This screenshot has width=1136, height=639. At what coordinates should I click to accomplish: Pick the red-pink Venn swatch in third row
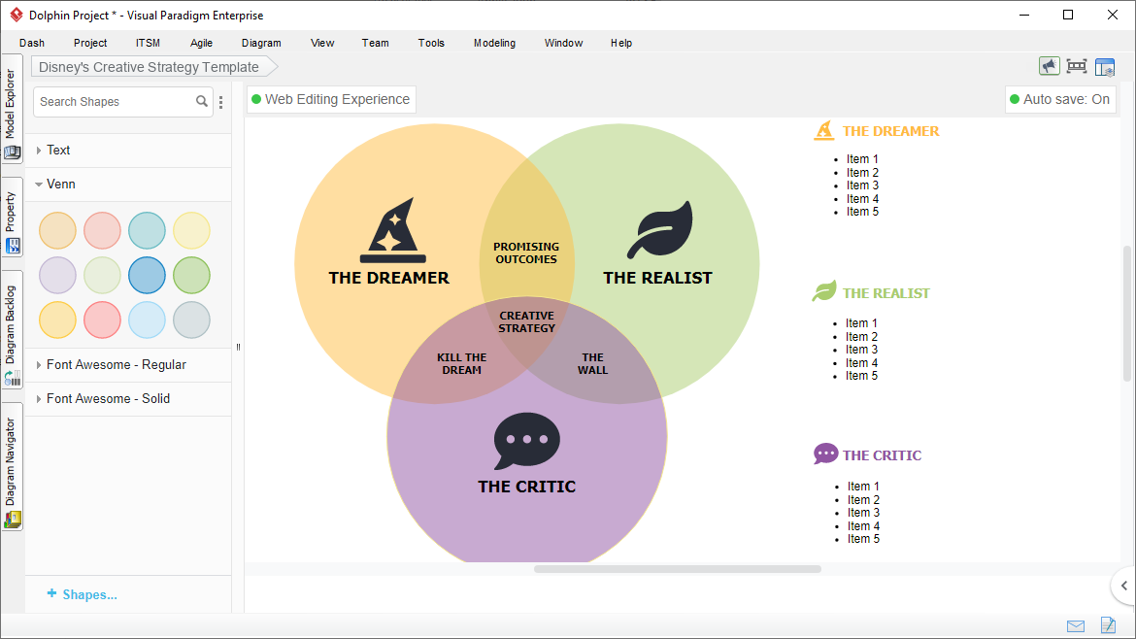[102, 320]
